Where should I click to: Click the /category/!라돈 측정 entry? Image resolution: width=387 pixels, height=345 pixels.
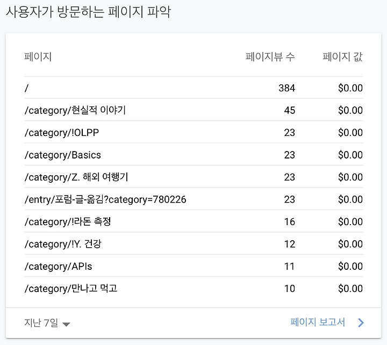tap(193, 221)
